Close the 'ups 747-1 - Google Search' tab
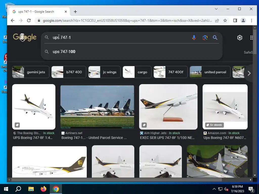The width and height of the screenshot is (259, 194). point(66,12)
